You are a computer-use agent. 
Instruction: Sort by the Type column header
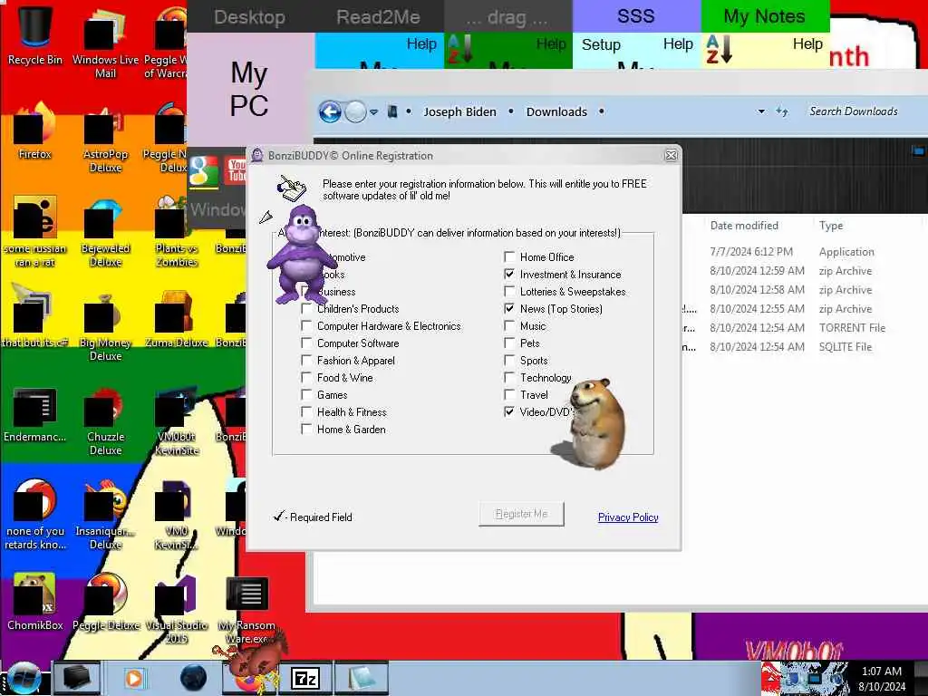(x=831, y=226)
